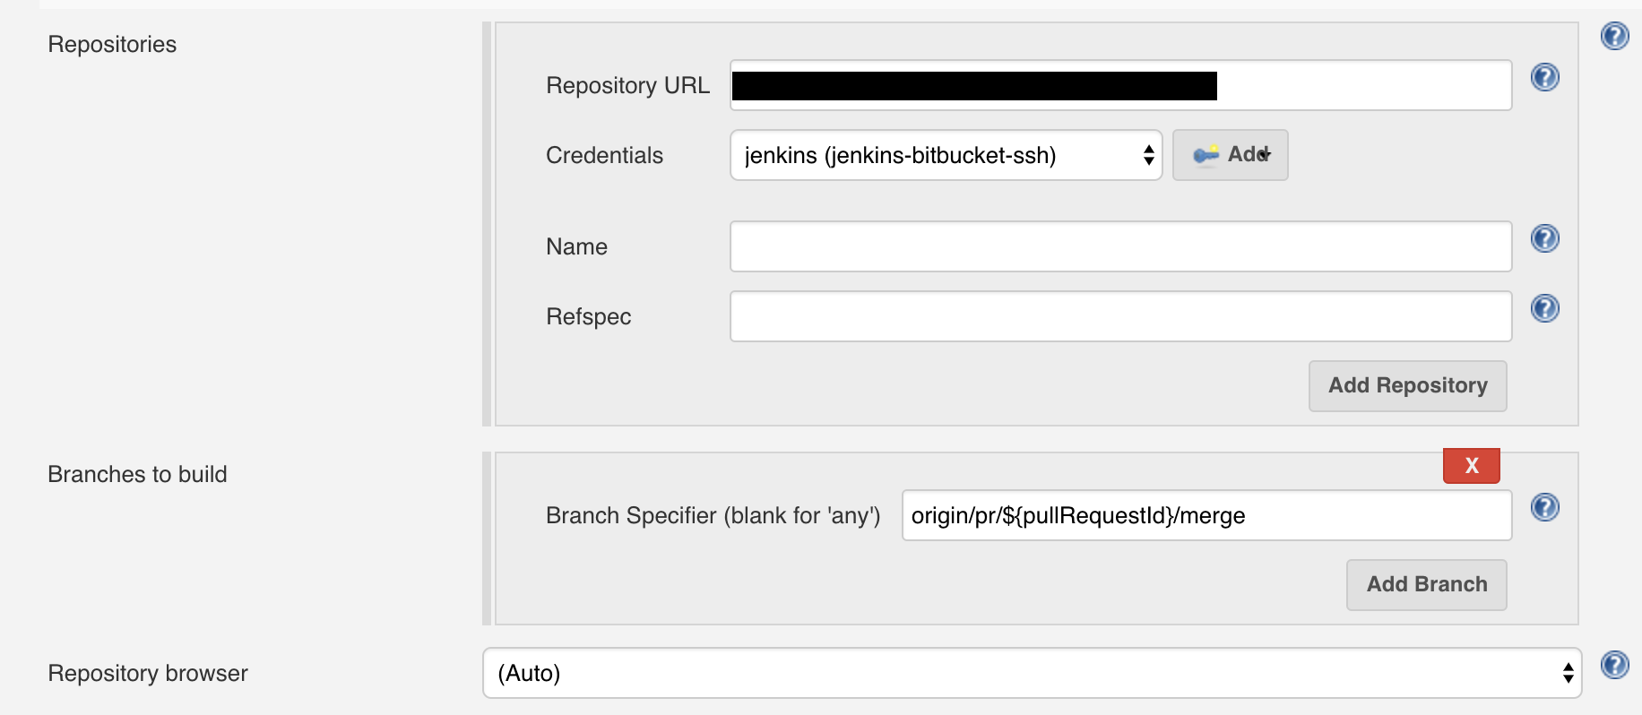Click the Repositories section label
Viewport: 1642px width, 715px height.
pos(112,44)
